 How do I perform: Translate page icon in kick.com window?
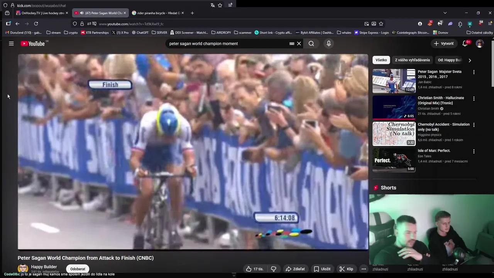[213, 5]
